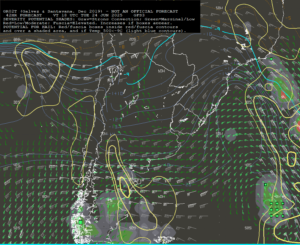Click the 80W longitude label near 25S
300x245 pixels.
tap(46, 71)
